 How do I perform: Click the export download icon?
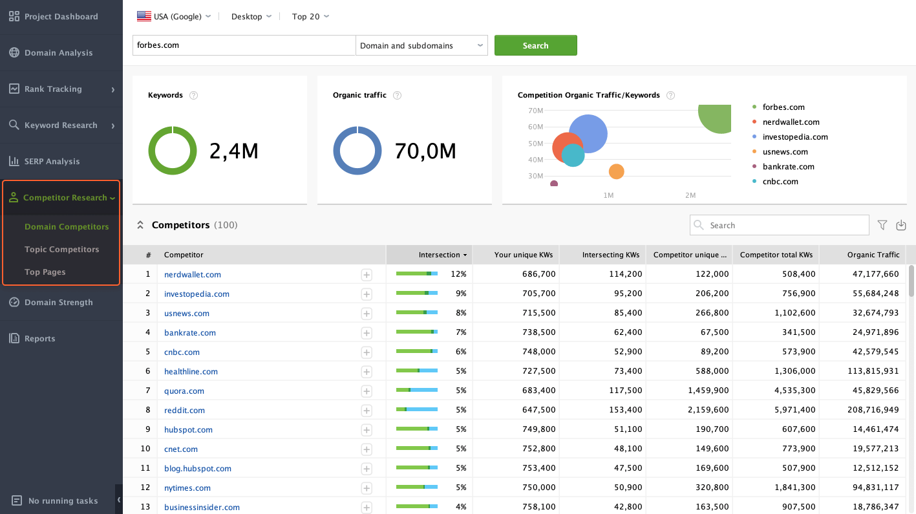(x=901, y=225)
